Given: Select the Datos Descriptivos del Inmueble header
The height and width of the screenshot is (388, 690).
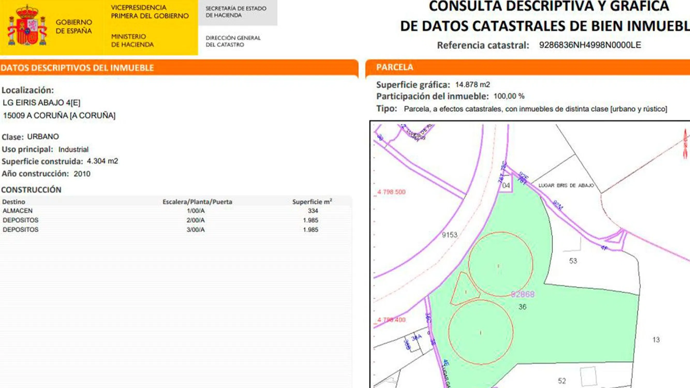Looking at the screenshot, I should pos(77,68).
